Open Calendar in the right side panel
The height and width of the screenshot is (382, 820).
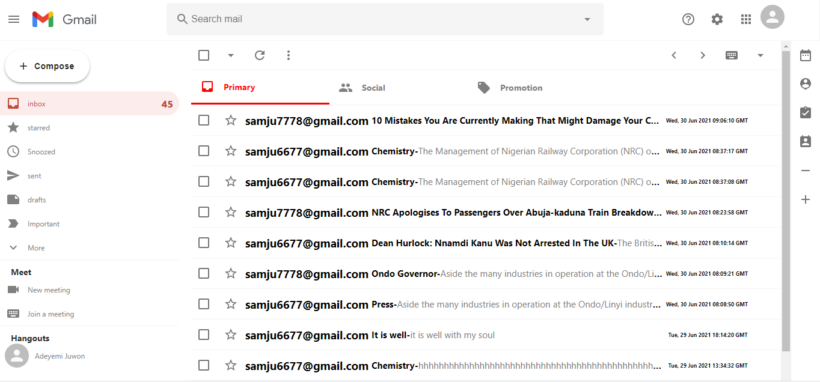pyautogui.click(x=806, y=55)
